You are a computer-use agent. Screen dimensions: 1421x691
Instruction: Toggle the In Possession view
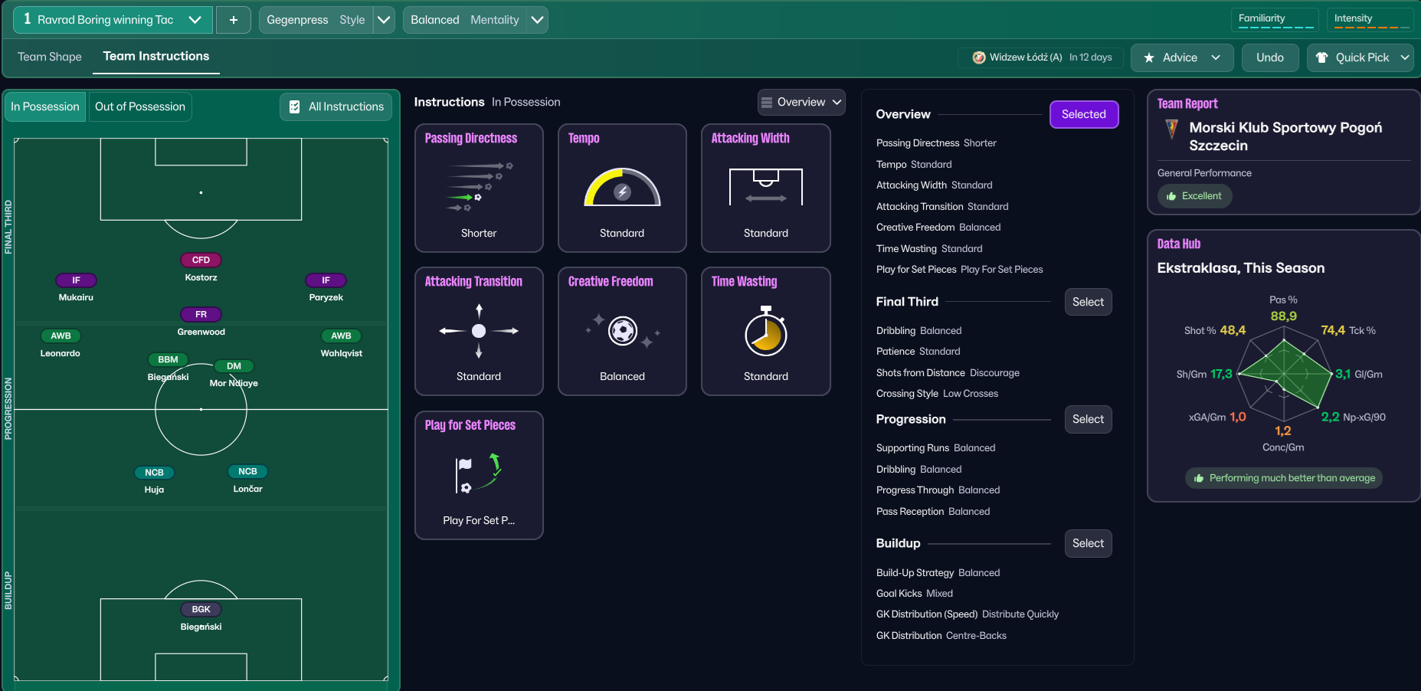[x=45, y=106]
